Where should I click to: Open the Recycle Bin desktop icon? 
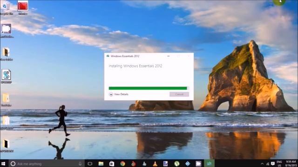(6, 8)
